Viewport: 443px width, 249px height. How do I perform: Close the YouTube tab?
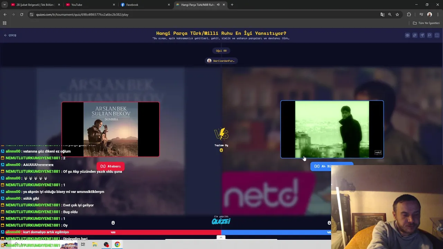pos(114,5)
